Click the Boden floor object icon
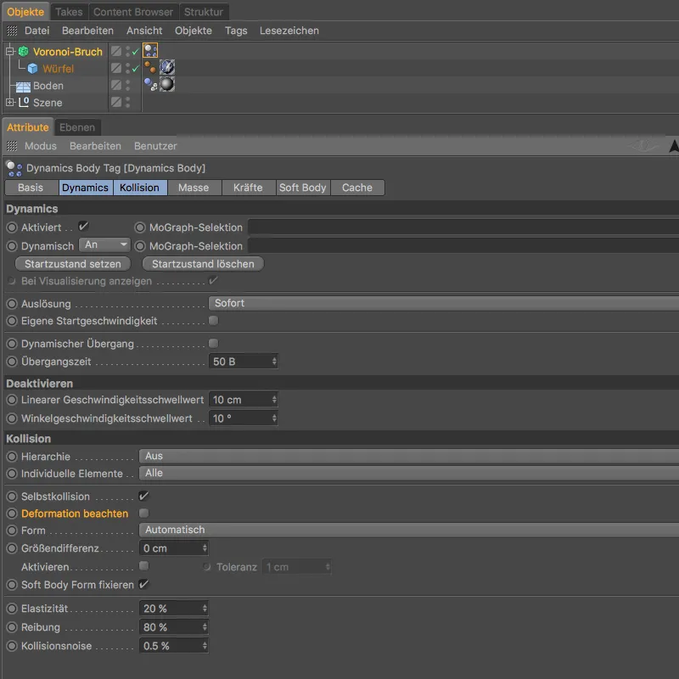679x679 pixels. click(x=22, y=86)
